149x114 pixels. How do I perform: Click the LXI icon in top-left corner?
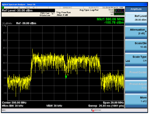[3, 8]
